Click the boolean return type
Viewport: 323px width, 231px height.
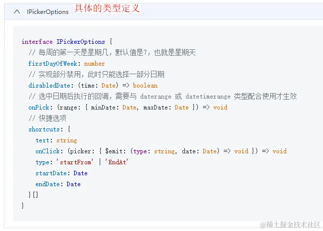click(145, 85)
